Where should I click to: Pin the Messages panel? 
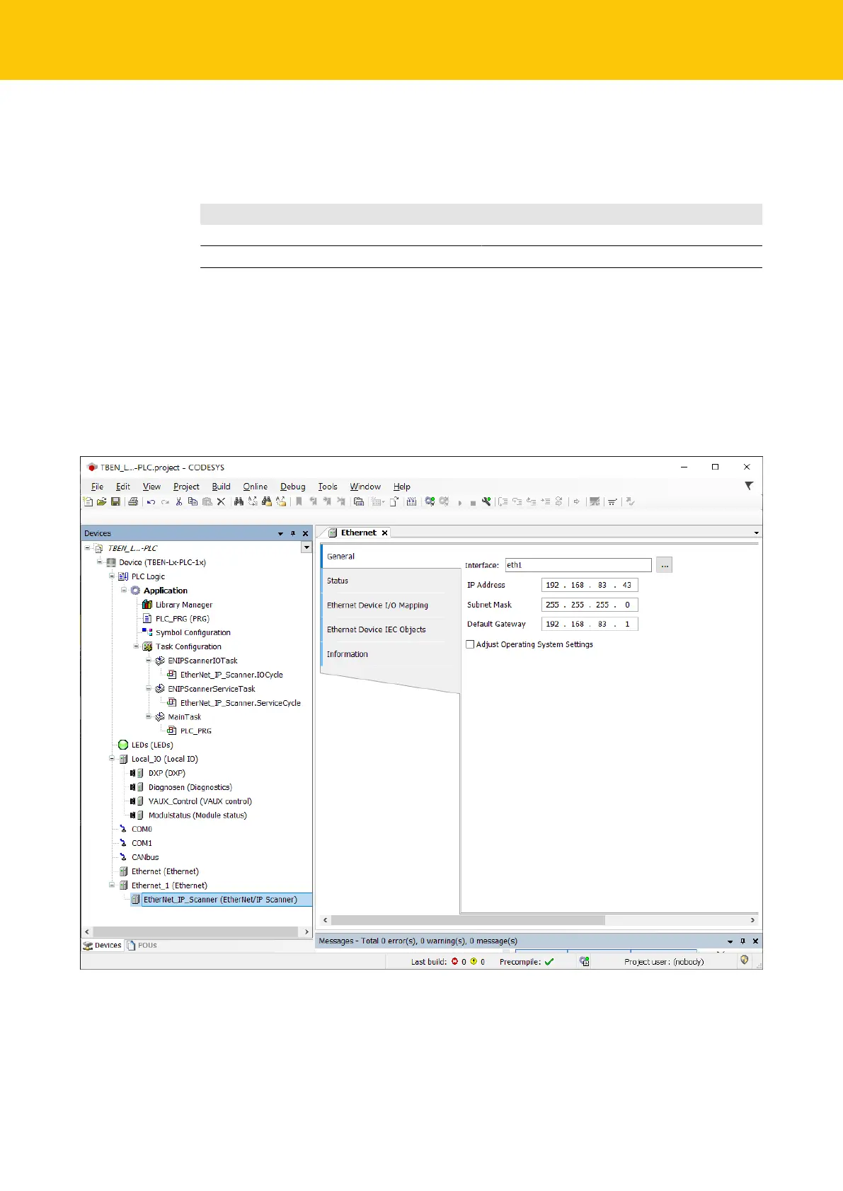pyautogui.click(x=742, y=941)
